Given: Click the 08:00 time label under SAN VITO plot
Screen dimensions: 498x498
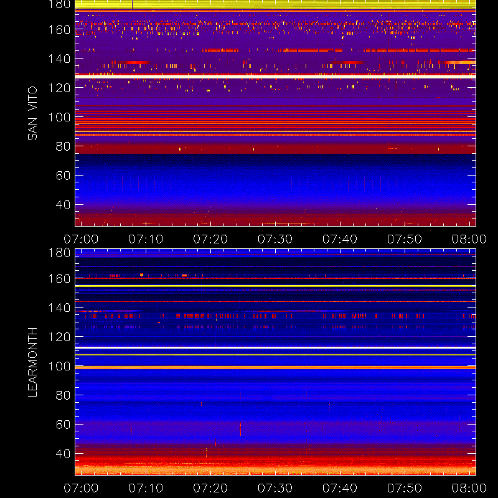Looking at the screenshot, I should 469,239.
